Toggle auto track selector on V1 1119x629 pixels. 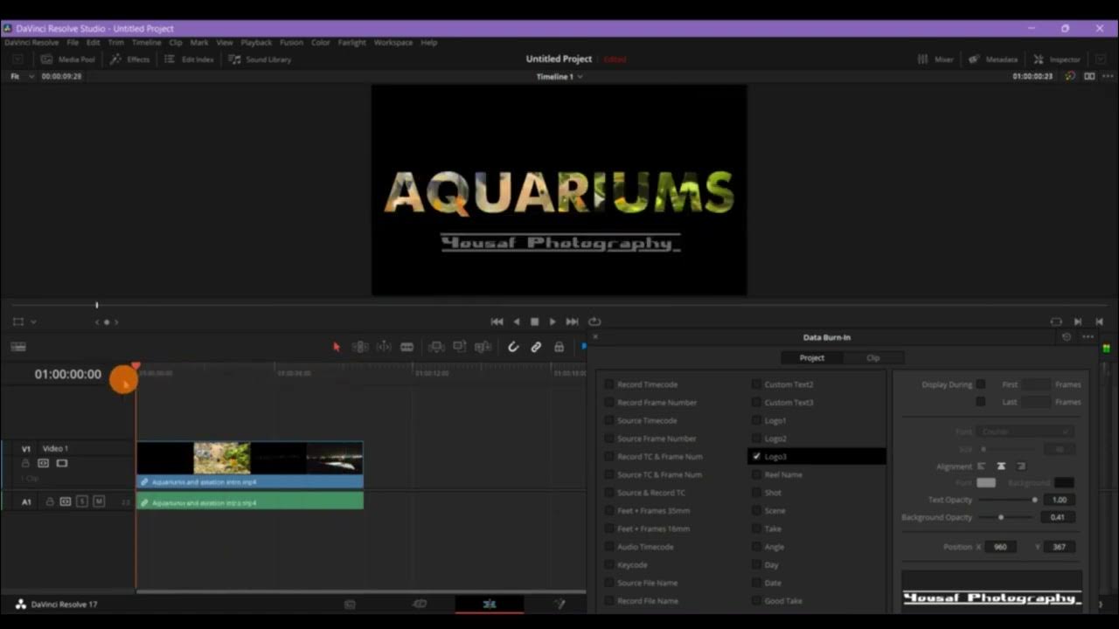pyautogui.click(x=43, y=463)
